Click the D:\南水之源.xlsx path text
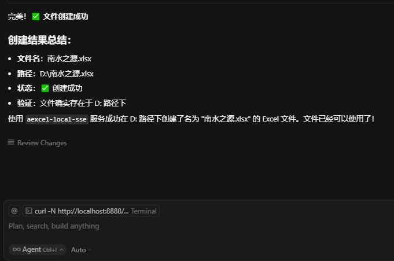The width and height of the screenshot is (394, 261). coord(67,73)
